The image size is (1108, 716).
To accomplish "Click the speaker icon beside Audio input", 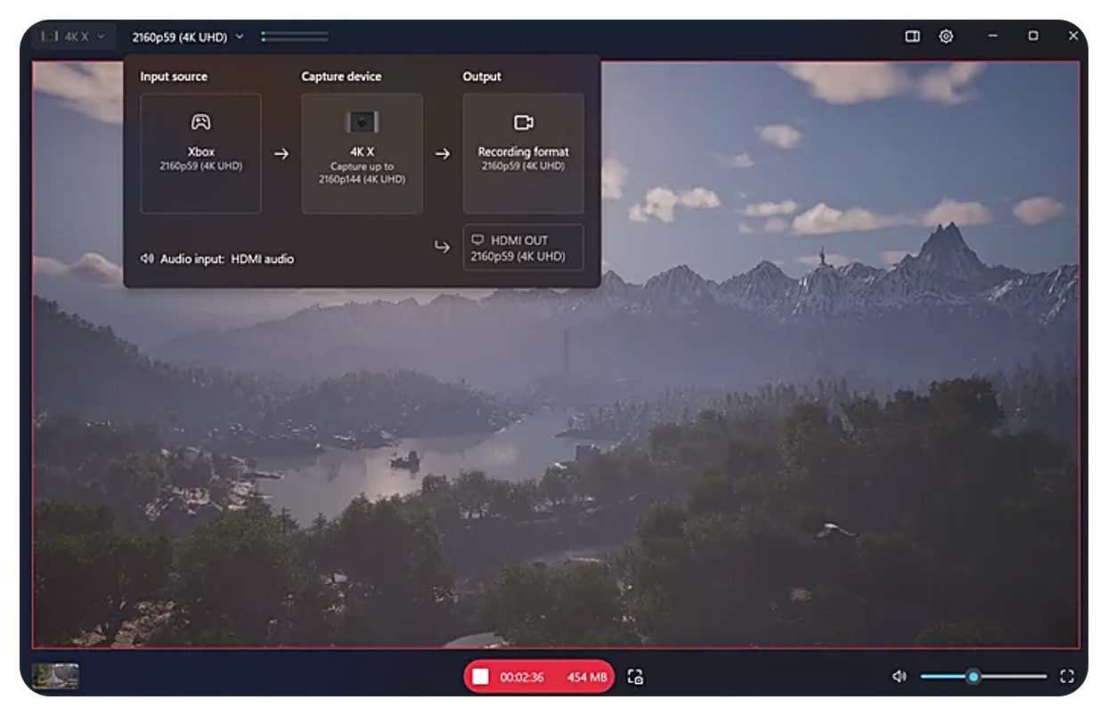I will (148, 259).
